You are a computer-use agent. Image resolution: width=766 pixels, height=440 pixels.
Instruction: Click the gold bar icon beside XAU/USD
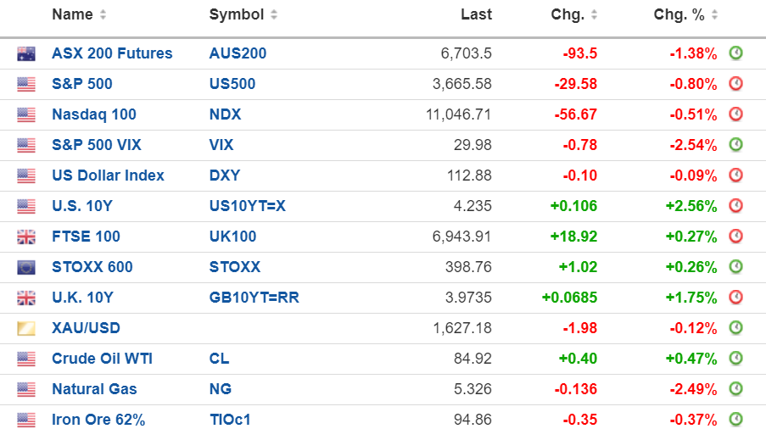(x=26, y=328)
